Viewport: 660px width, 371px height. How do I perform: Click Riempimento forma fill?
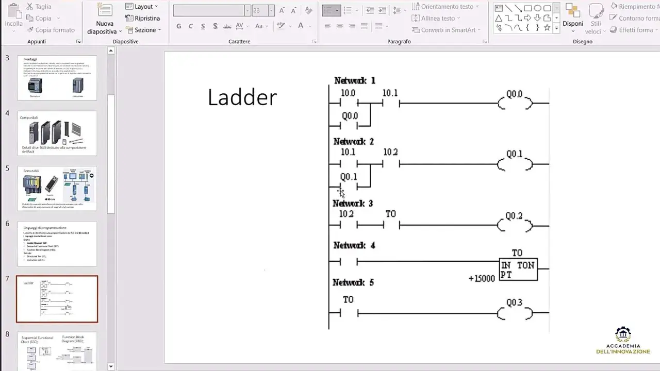coord(634,7)
